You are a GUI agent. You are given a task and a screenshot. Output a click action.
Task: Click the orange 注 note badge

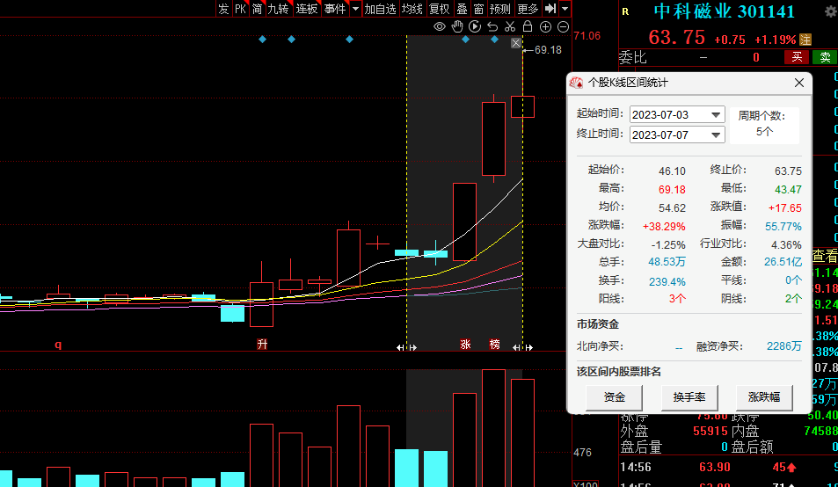pos(805,40)
